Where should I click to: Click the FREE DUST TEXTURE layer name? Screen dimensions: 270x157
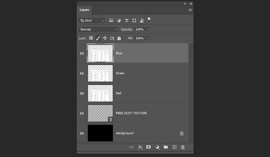pyautogui.click(x=131, y=113)
